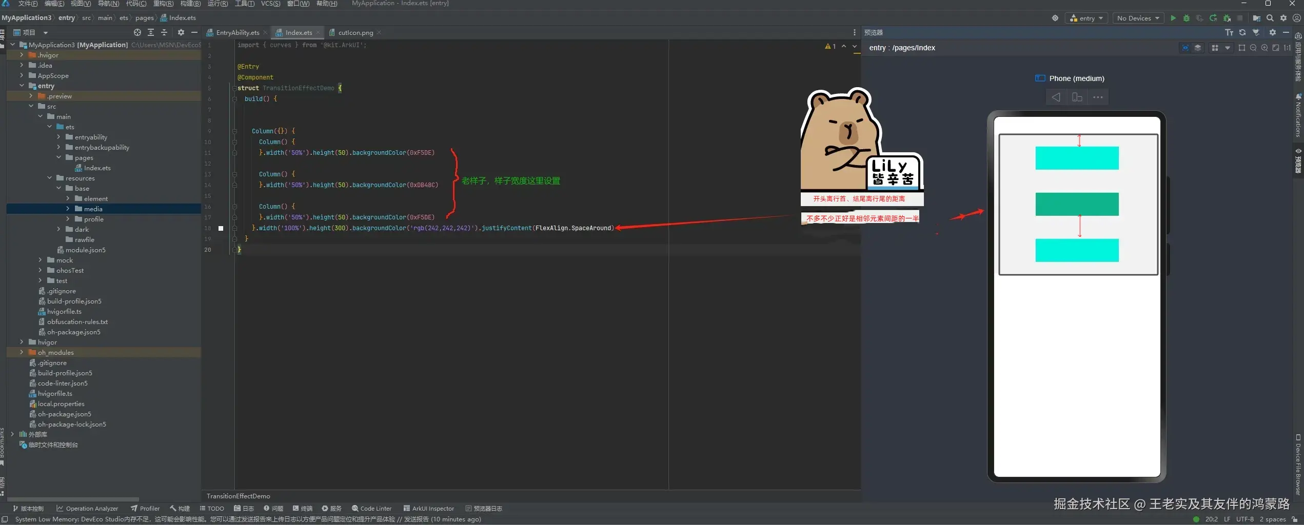Expand the 外部库 node
Screen dimensions: 1304x525
coord(12,434)
